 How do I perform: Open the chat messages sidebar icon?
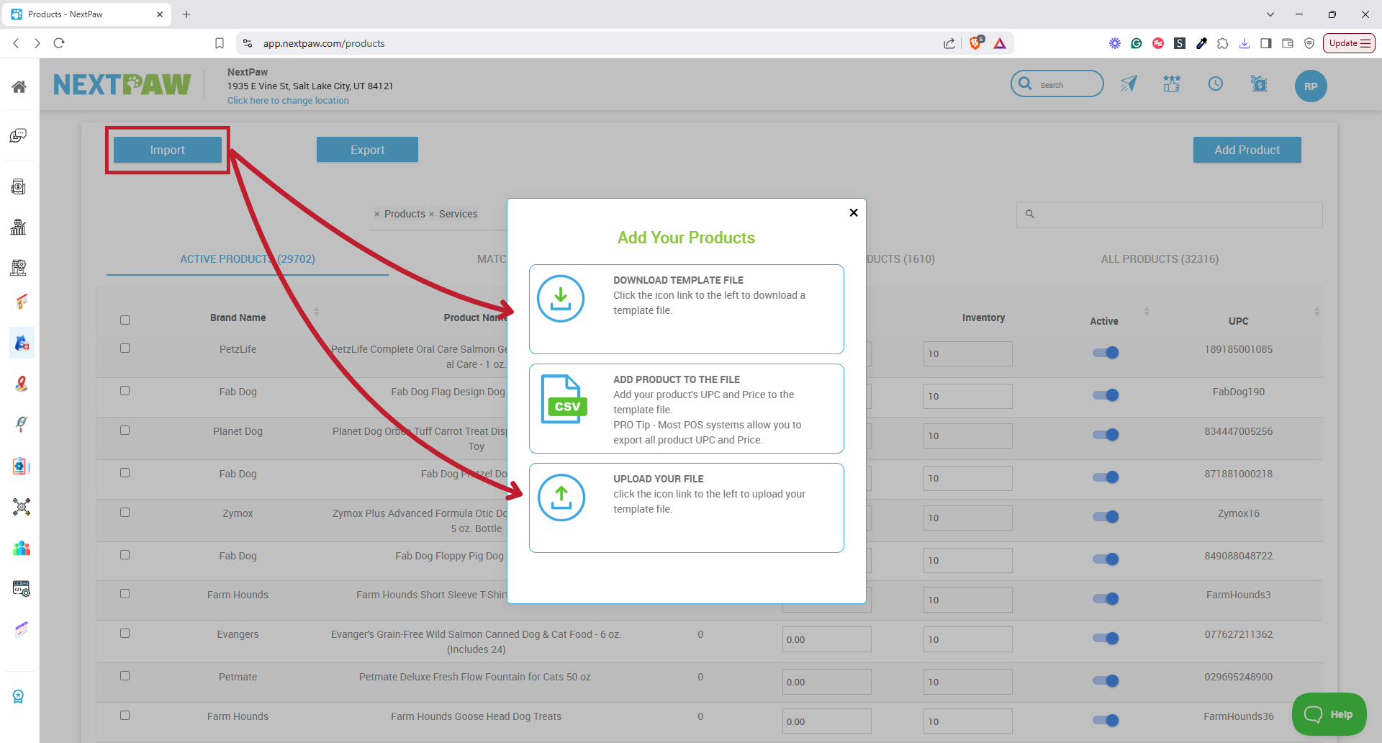[19, 135]
